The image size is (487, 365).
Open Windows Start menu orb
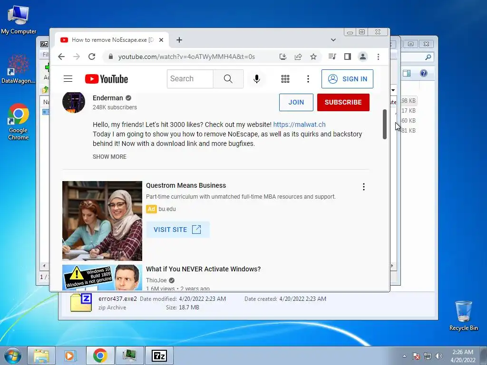tap(12, 355)
